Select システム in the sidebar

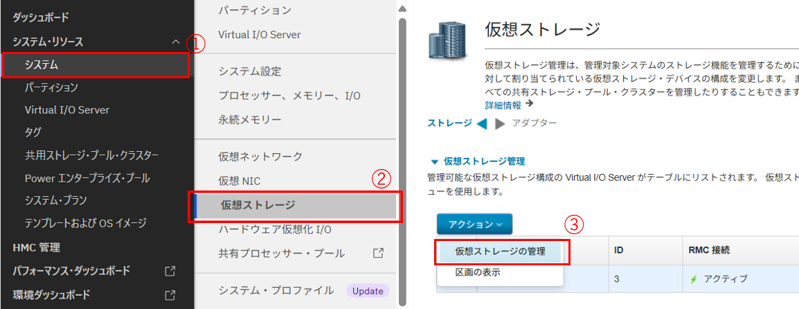tap(96, 64)
